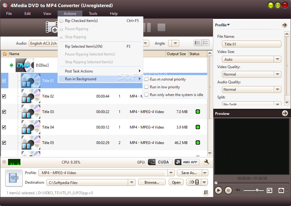
Task: Click the preview seek bar
Action: coord(251,183)
